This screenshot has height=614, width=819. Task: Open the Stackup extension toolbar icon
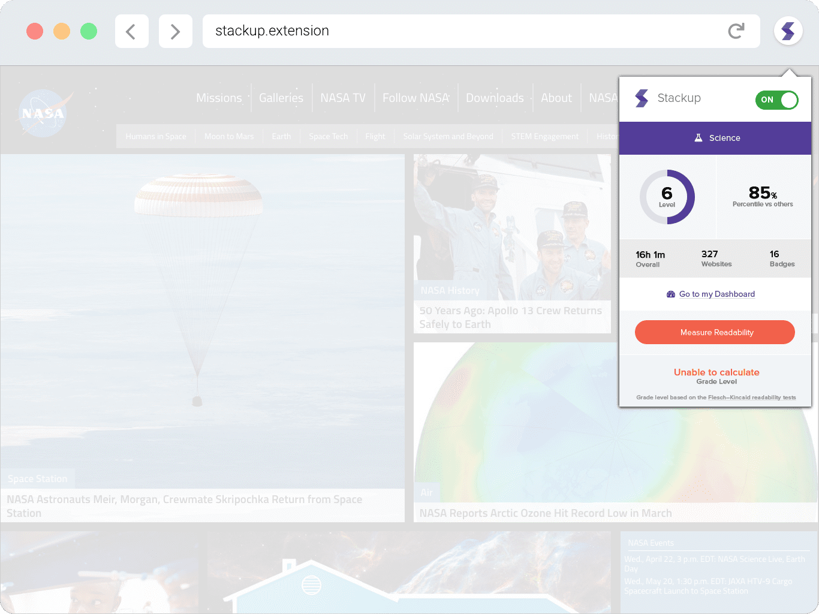(x=788, y=31)
